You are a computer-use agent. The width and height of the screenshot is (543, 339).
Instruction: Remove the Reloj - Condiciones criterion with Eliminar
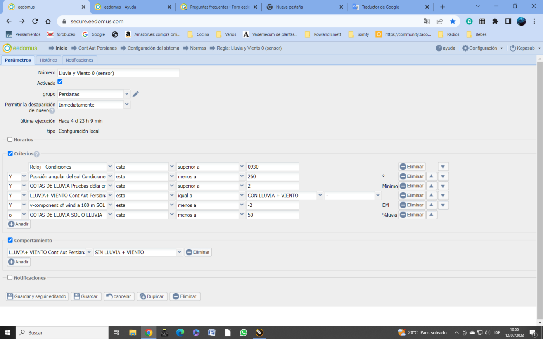412,167
